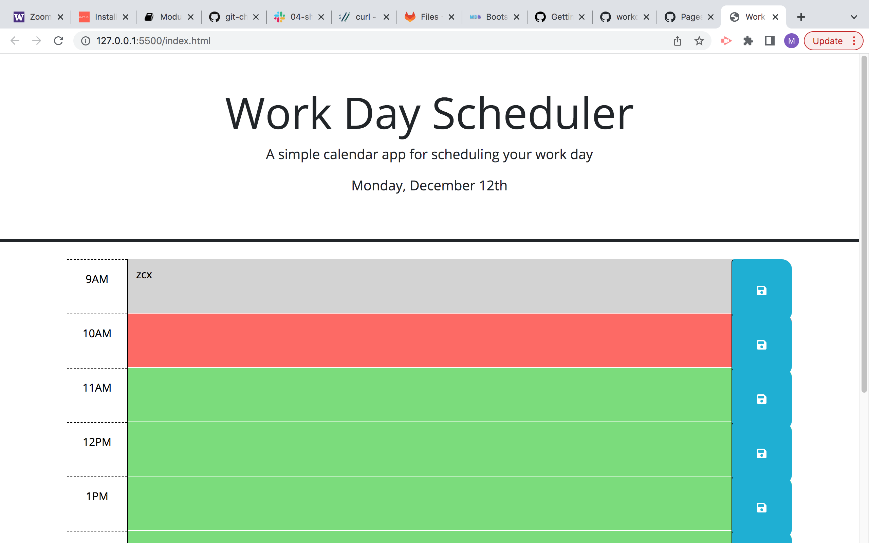Click the site info icon in address bar
The width and height of the screenshot is (869, 543).
pyautogui.click(x=85, y=41)
